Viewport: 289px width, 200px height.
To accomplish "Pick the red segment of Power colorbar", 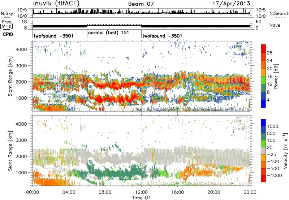I will point(263,49).
